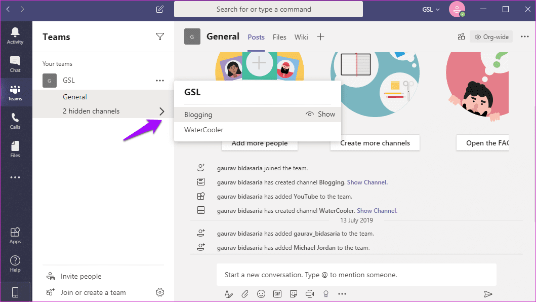Click the mobile app download icon
Image resolution: width=536 pixels, height=302 pixels.
click(15, 292)
